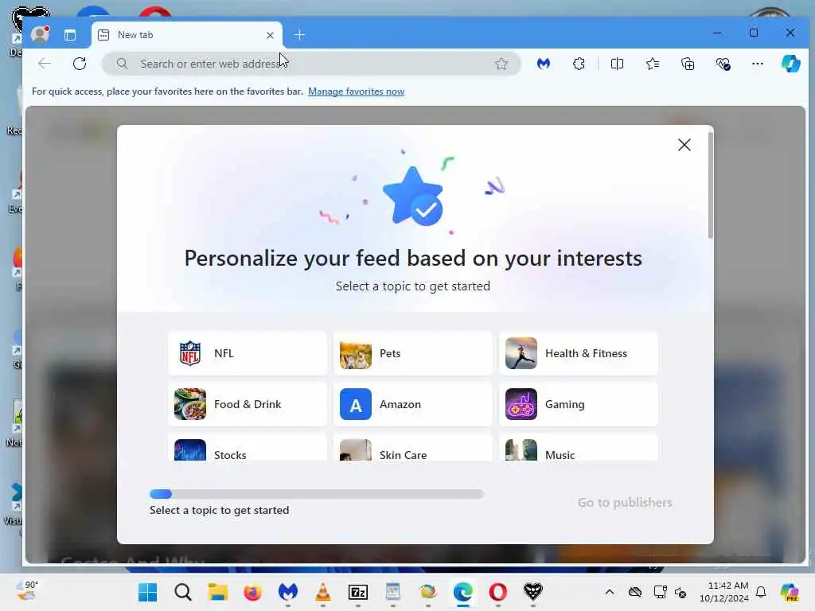Add this page to favorites star

pos(501,64)
